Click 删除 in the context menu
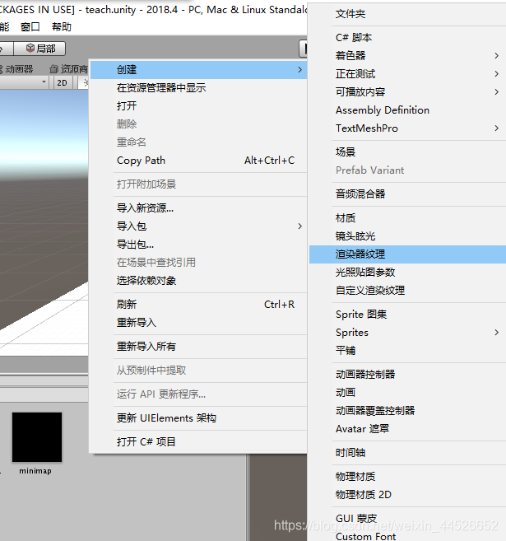 pyautogui.click(x=198, y=124)
